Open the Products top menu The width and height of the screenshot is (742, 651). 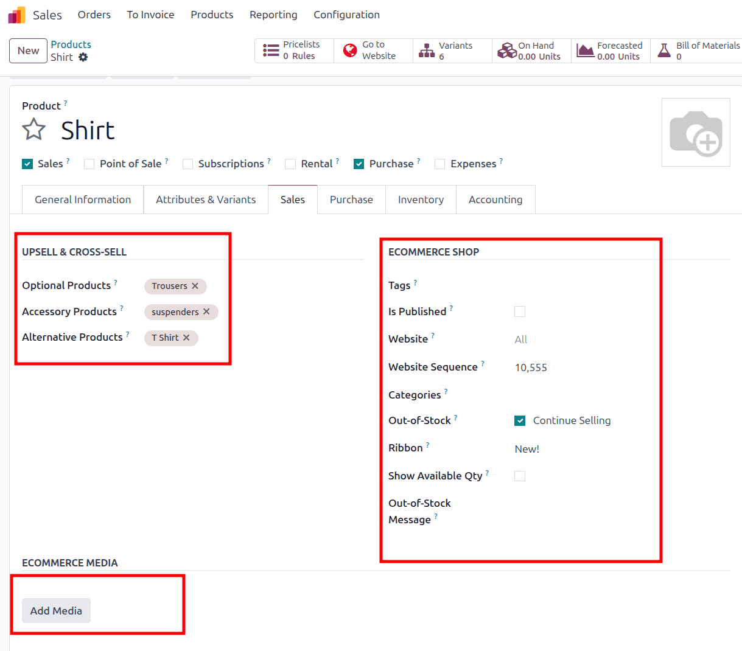tap(212, 15)
